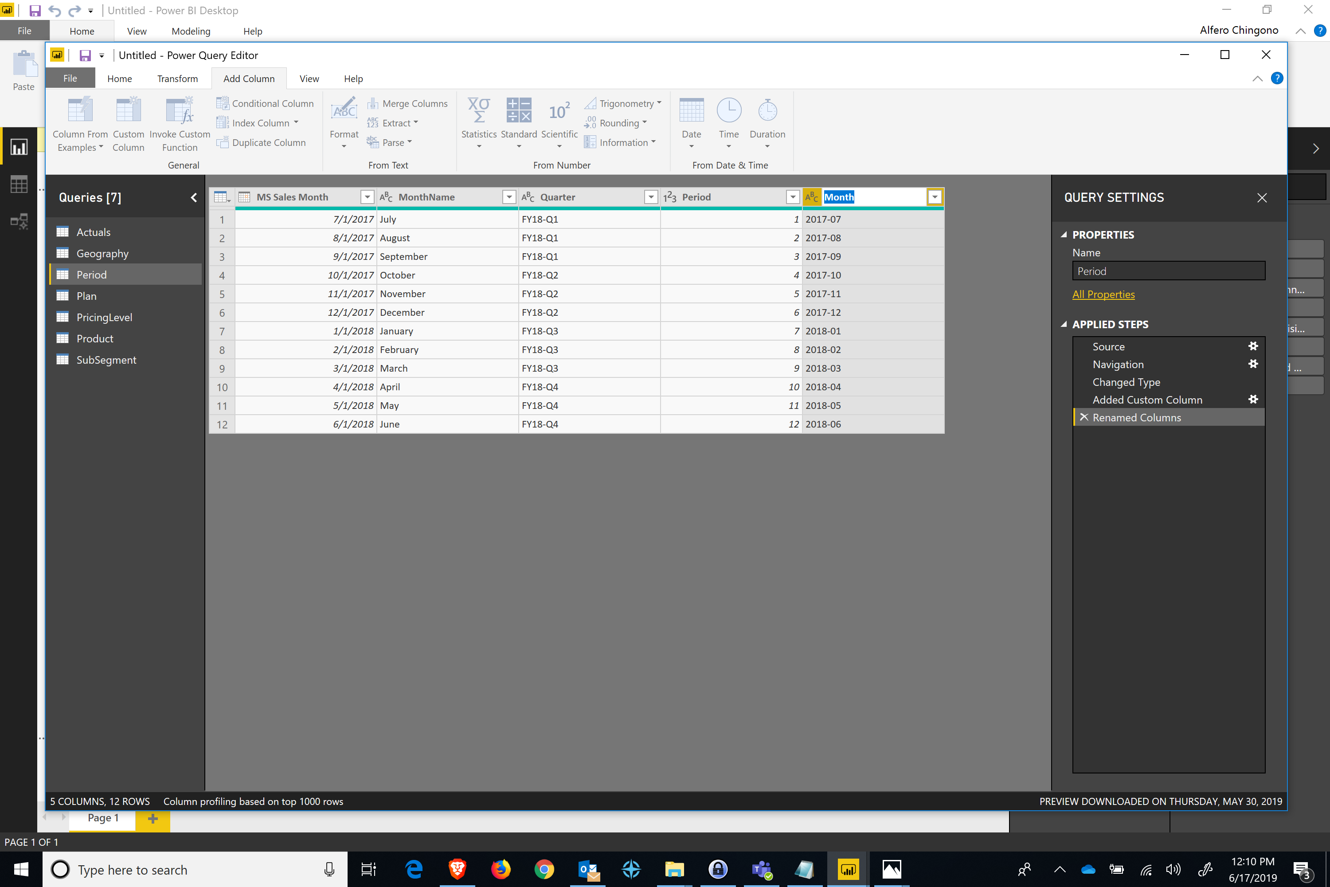Image resolution: width=1330 pixels, height=887 pixels.
Task: Add a new report page
Action: click(153, 819)
